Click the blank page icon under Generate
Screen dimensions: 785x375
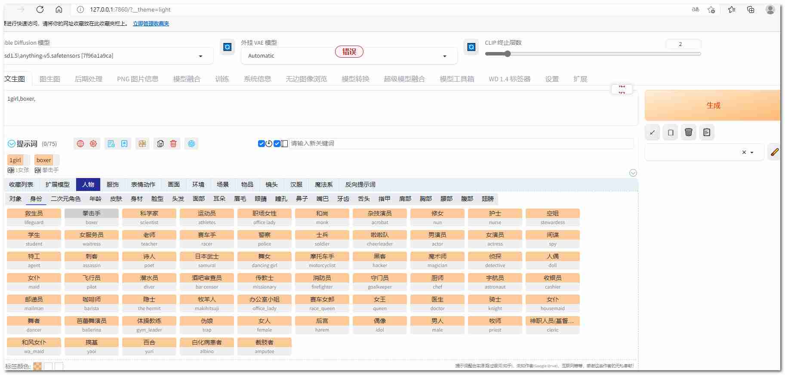click(671, 132)
